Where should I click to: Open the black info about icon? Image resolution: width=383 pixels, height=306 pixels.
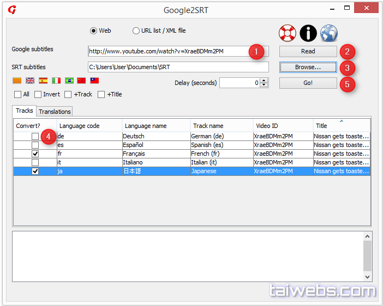[x=308, y=33]
